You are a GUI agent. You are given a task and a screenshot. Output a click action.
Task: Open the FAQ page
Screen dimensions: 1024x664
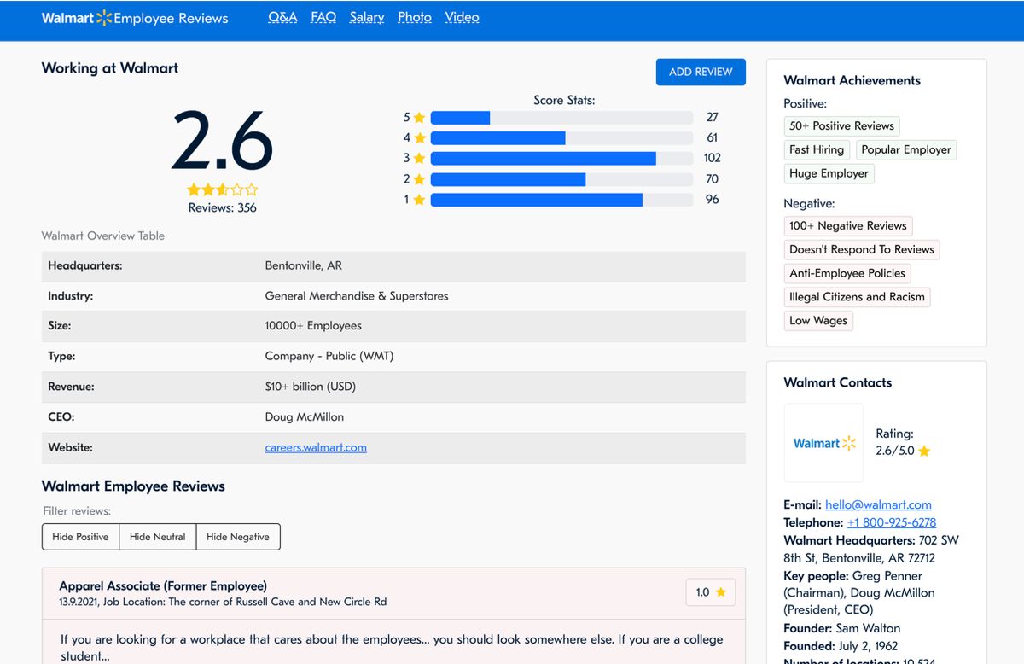click(323, 16)
